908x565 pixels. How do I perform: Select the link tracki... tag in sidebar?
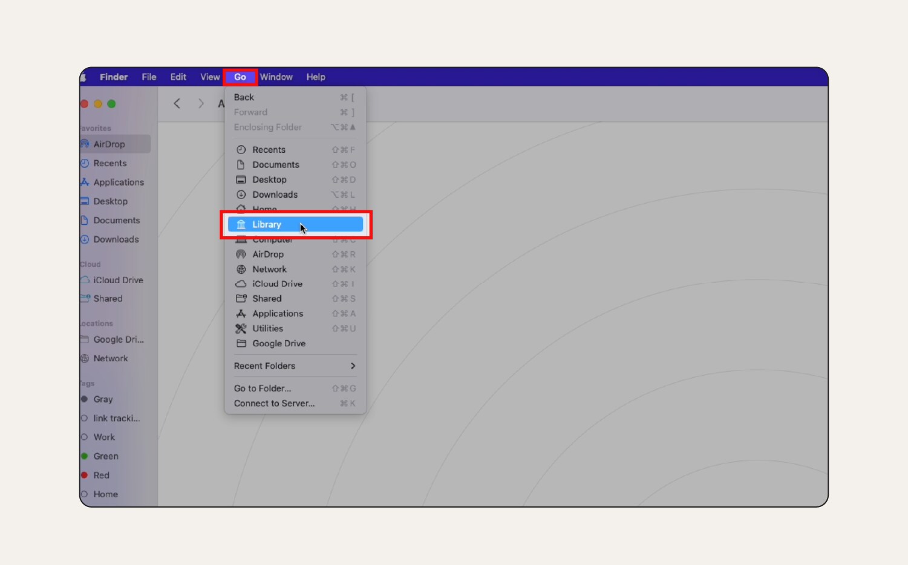pos(114,418)
